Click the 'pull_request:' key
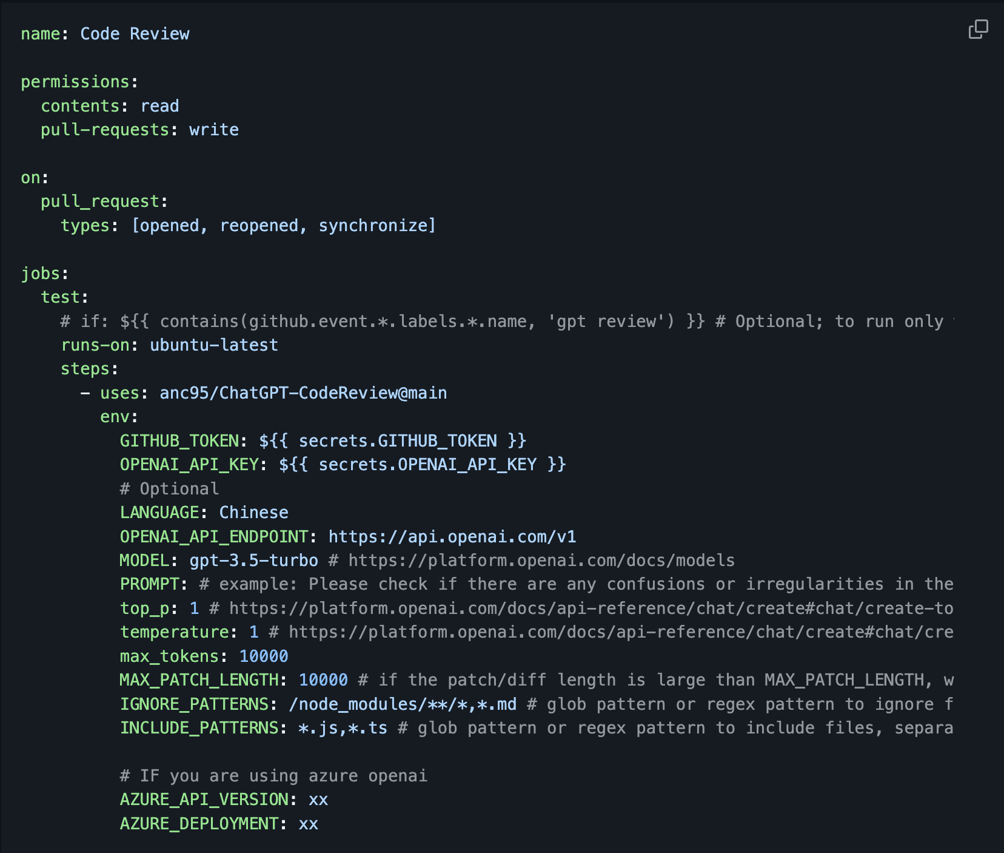 [x=104, y=201]
